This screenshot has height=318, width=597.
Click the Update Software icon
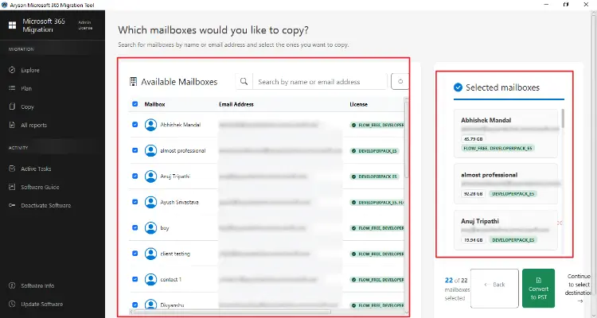(x=12, y=304)
